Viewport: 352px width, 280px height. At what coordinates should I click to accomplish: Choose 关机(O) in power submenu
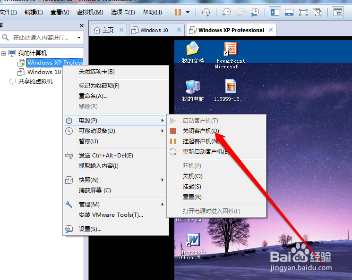click(216, 176)
